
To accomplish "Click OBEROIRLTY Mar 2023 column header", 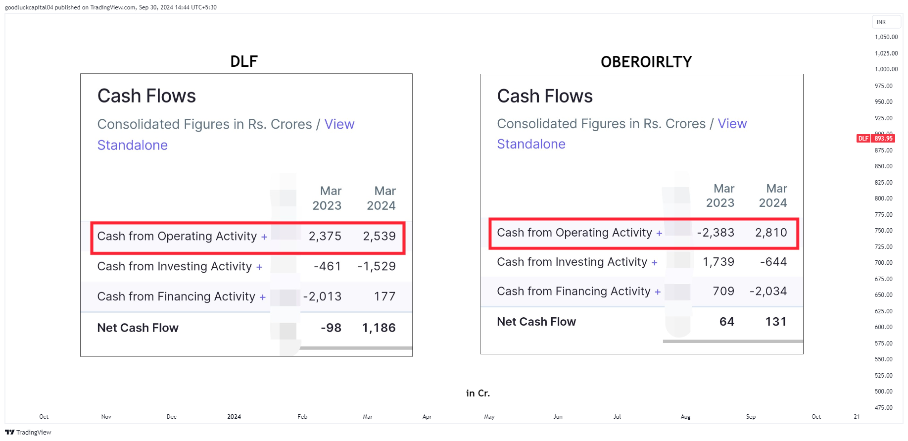I will click(720, 196).
